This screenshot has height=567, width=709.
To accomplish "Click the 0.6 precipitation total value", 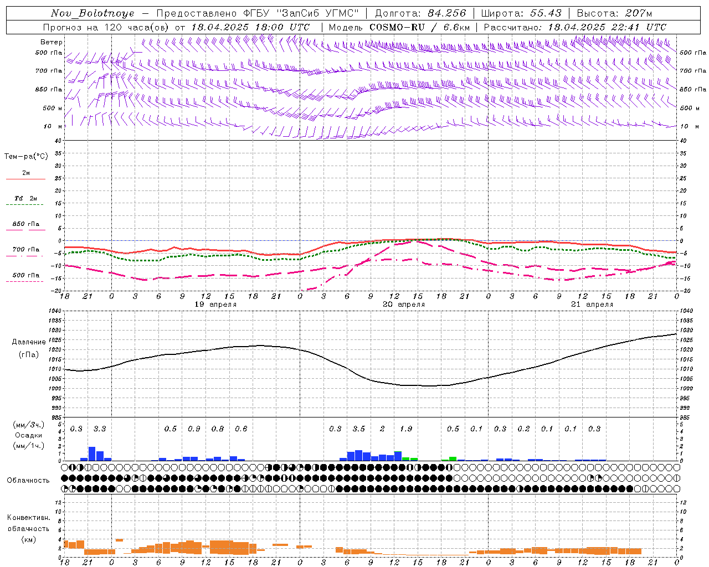I will 241,429.
